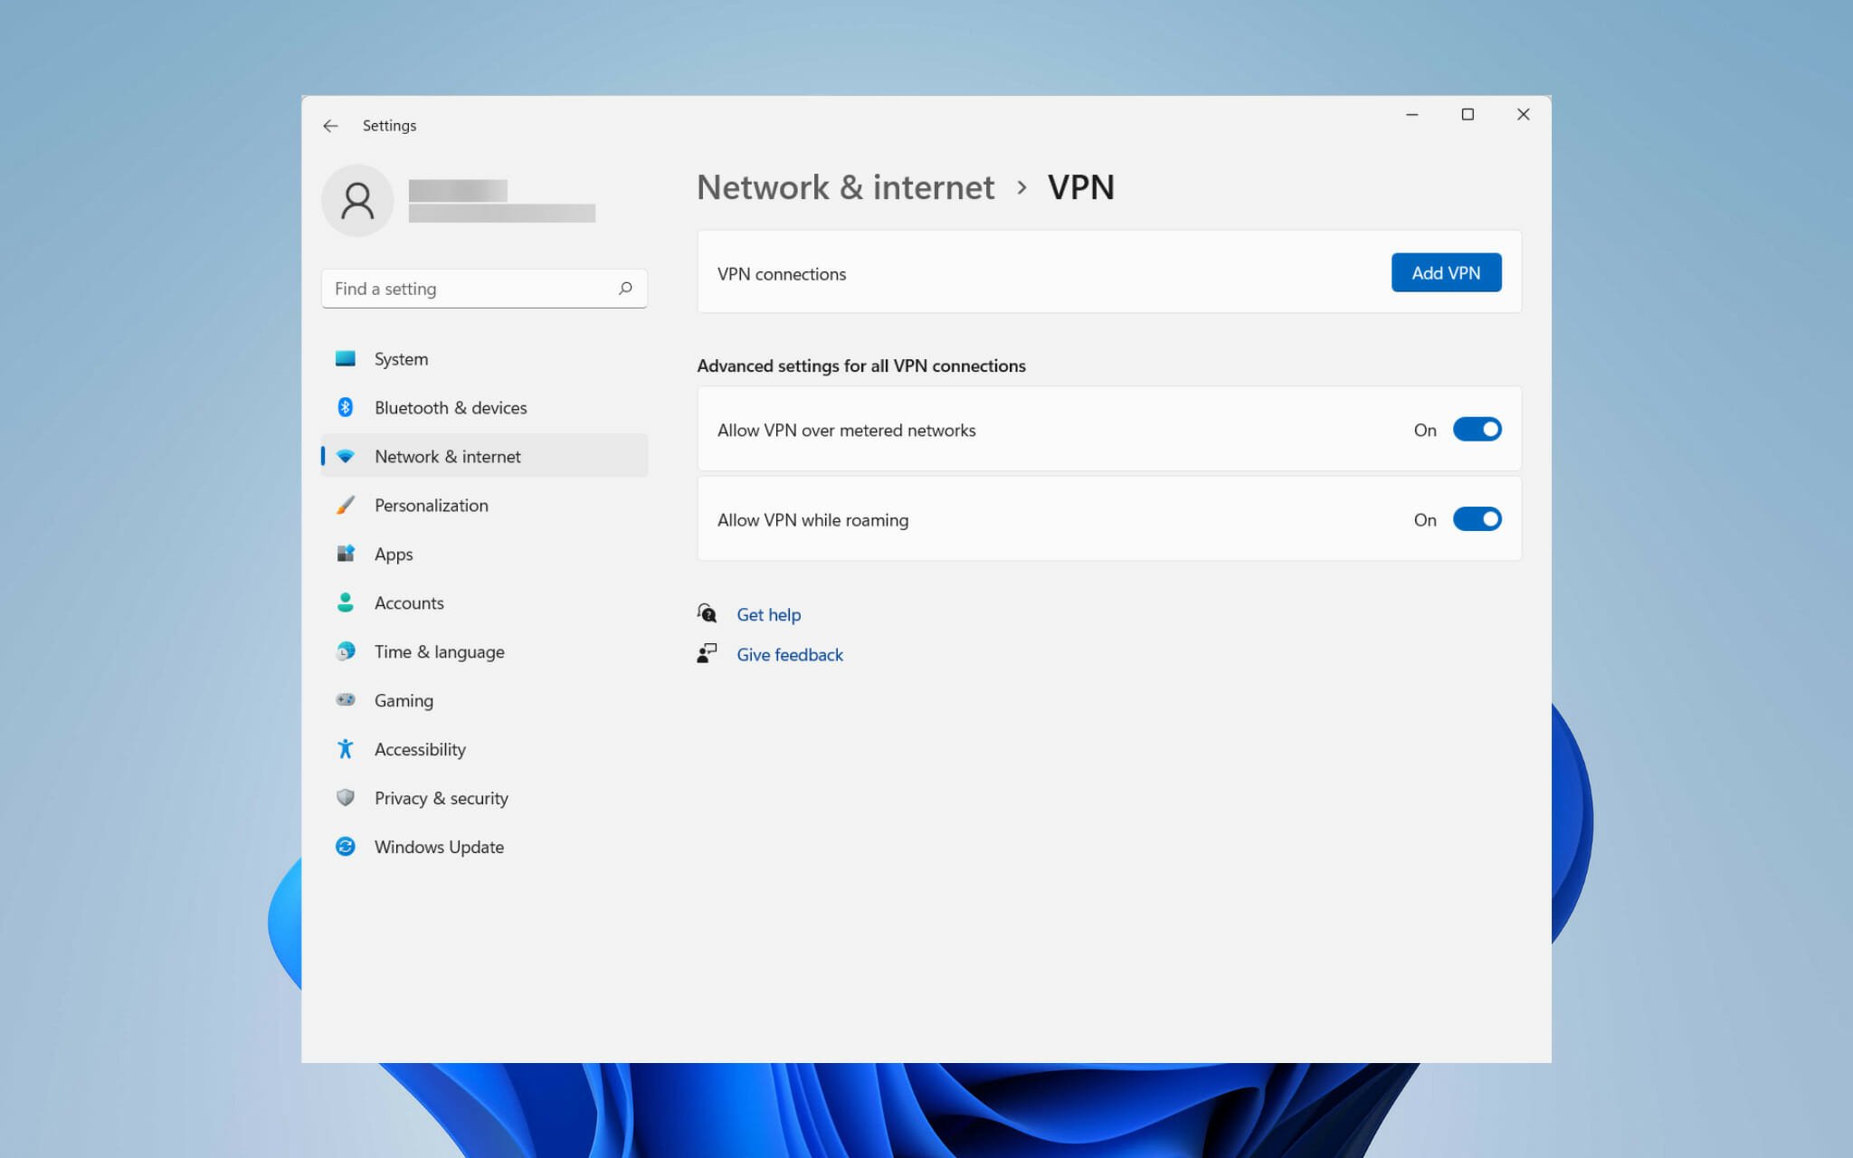1853x1158 pixels.
Task: Click the Add VPN button
Action: (x=1446, y=272)
